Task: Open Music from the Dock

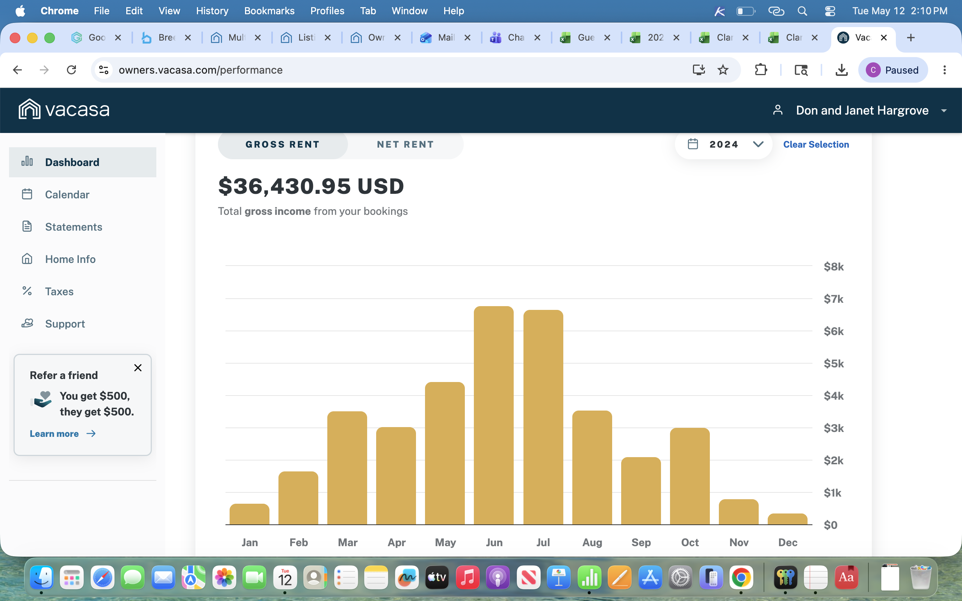Action: point(467,577)
